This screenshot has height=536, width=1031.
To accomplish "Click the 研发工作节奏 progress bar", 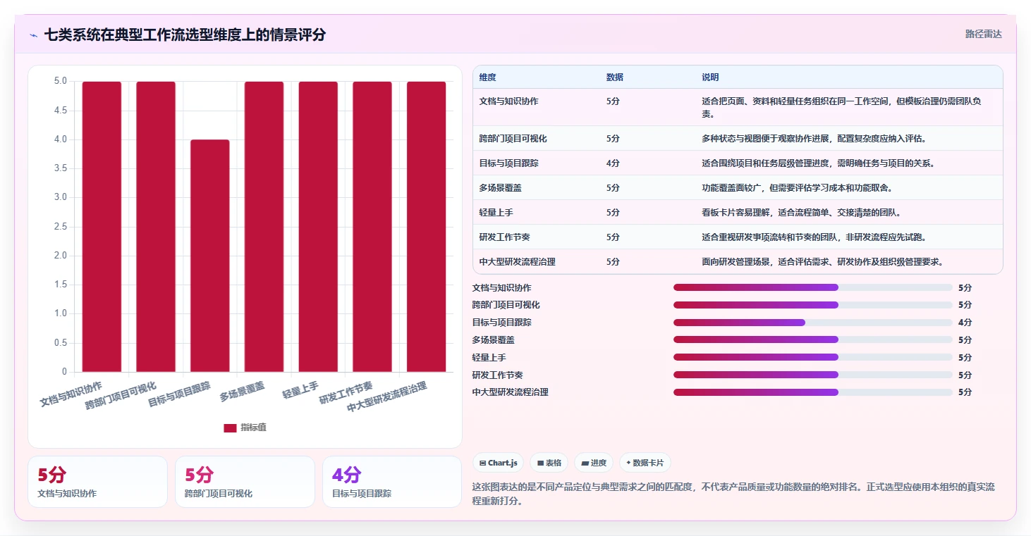I will click(813, 375).
